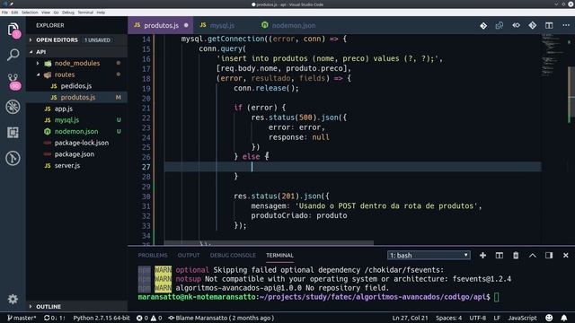Open the Explorer view in activity bar

[13, 30]
